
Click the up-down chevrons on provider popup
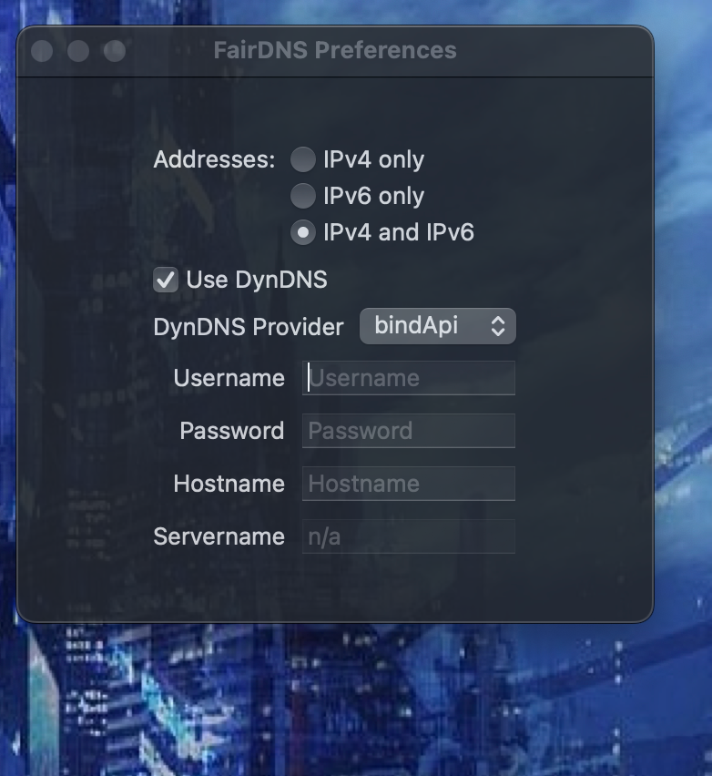click(497, 326)
